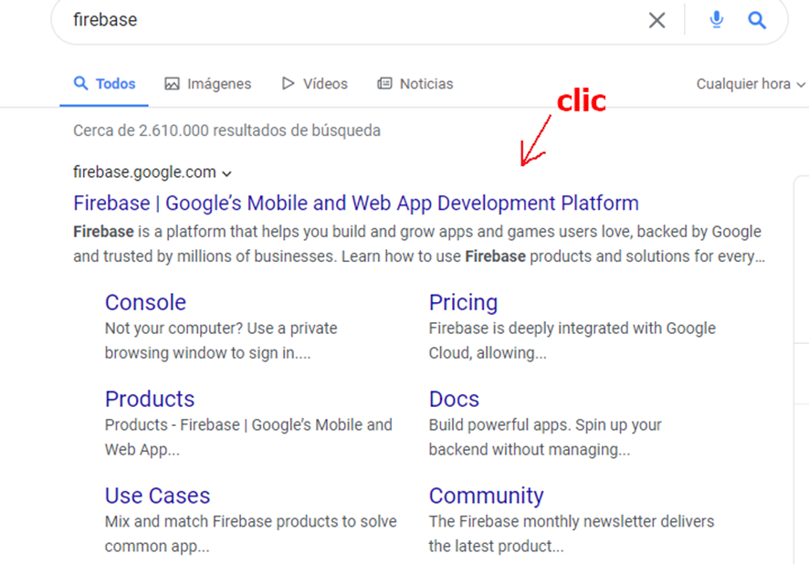Clear the search box with X icon

tap(657, 20)
